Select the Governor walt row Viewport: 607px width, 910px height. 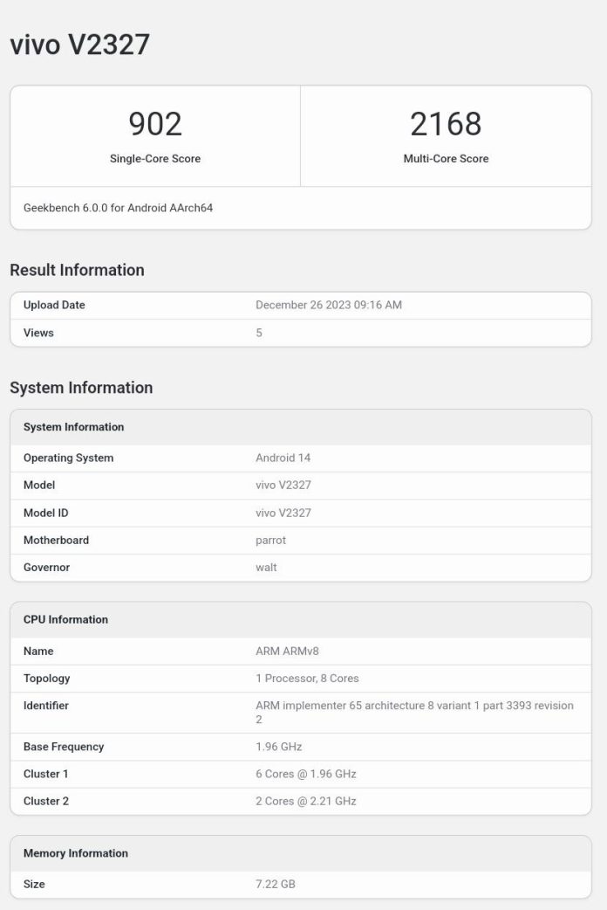point(301,568)
